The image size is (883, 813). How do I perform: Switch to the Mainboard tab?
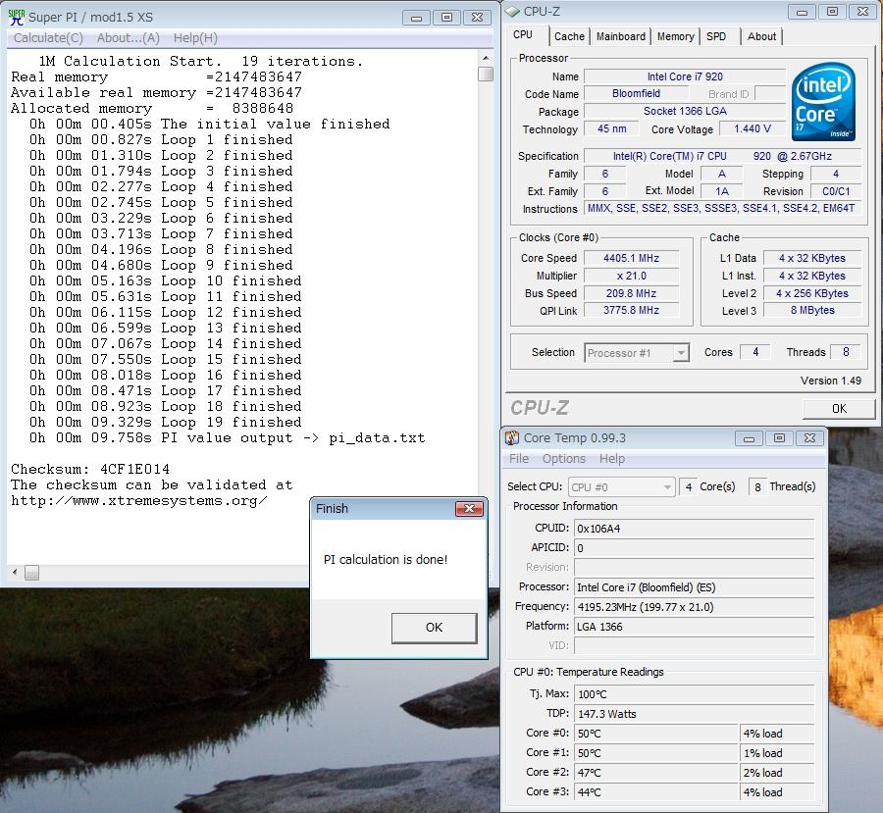pos(621,36)
